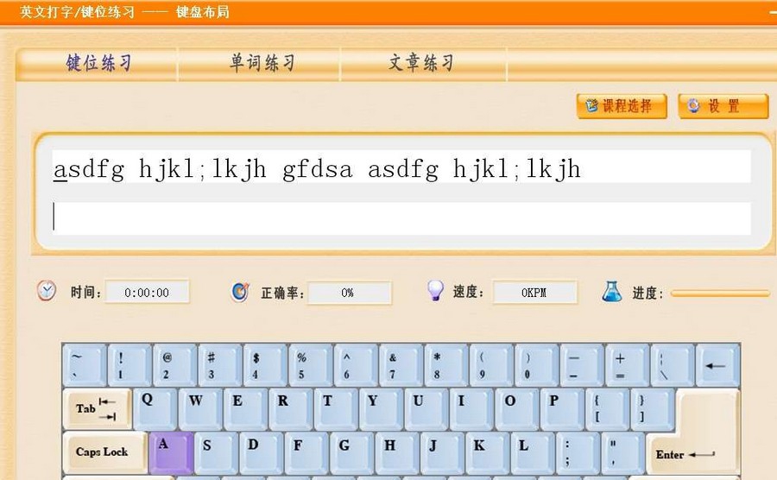This screenshot has height=480, width=777.
Task: Click the 9 parenthesis key
Action: tap(491, 365)
